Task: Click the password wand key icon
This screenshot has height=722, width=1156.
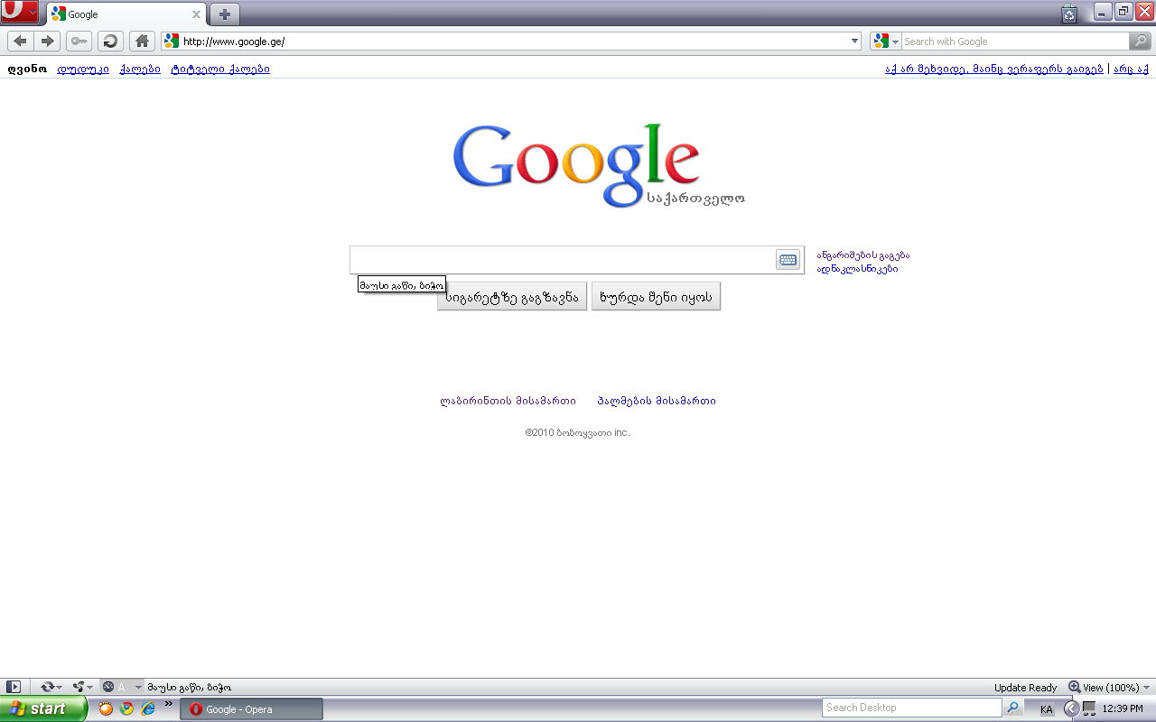Action: tap(79, 41)
